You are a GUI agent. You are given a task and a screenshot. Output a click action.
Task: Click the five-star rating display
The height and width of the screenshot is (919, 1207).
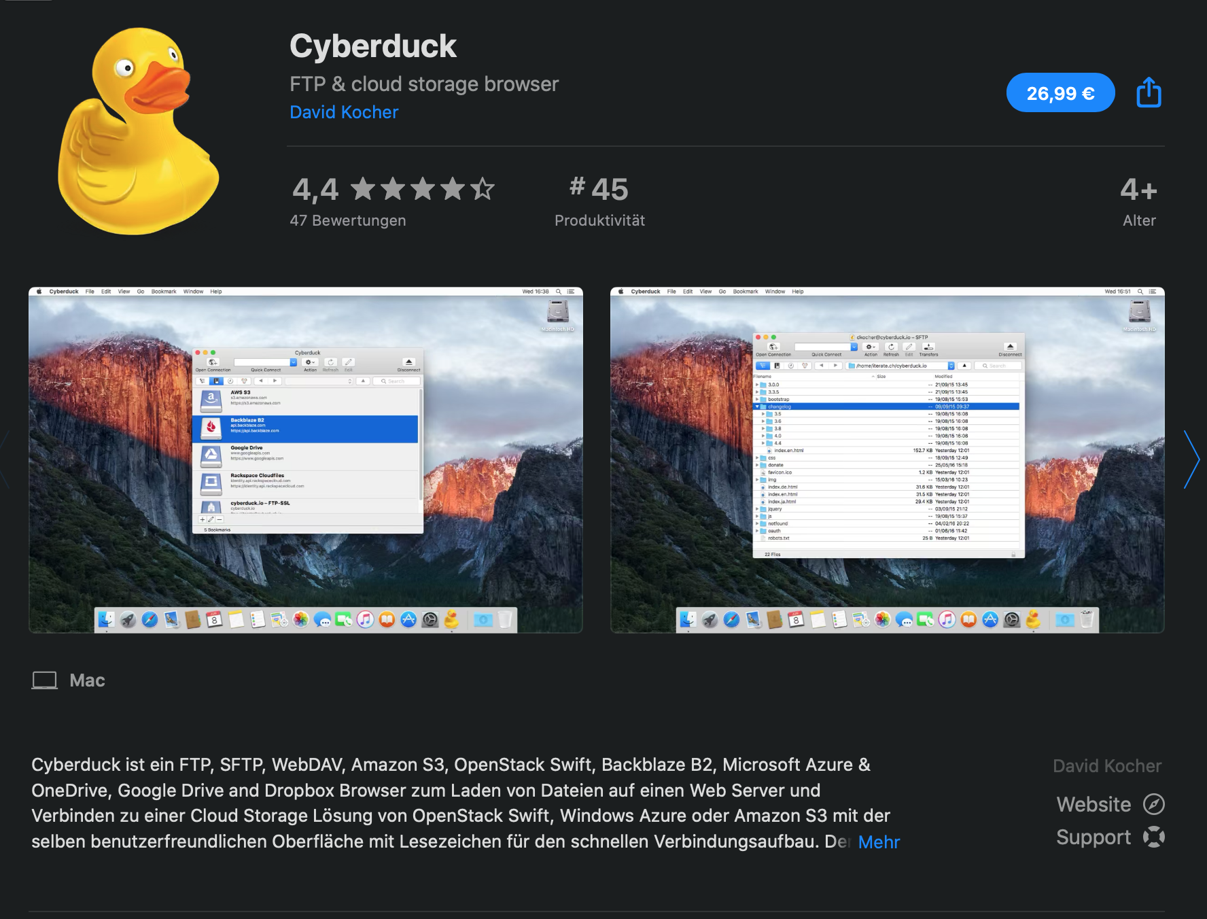coord(423,189)
